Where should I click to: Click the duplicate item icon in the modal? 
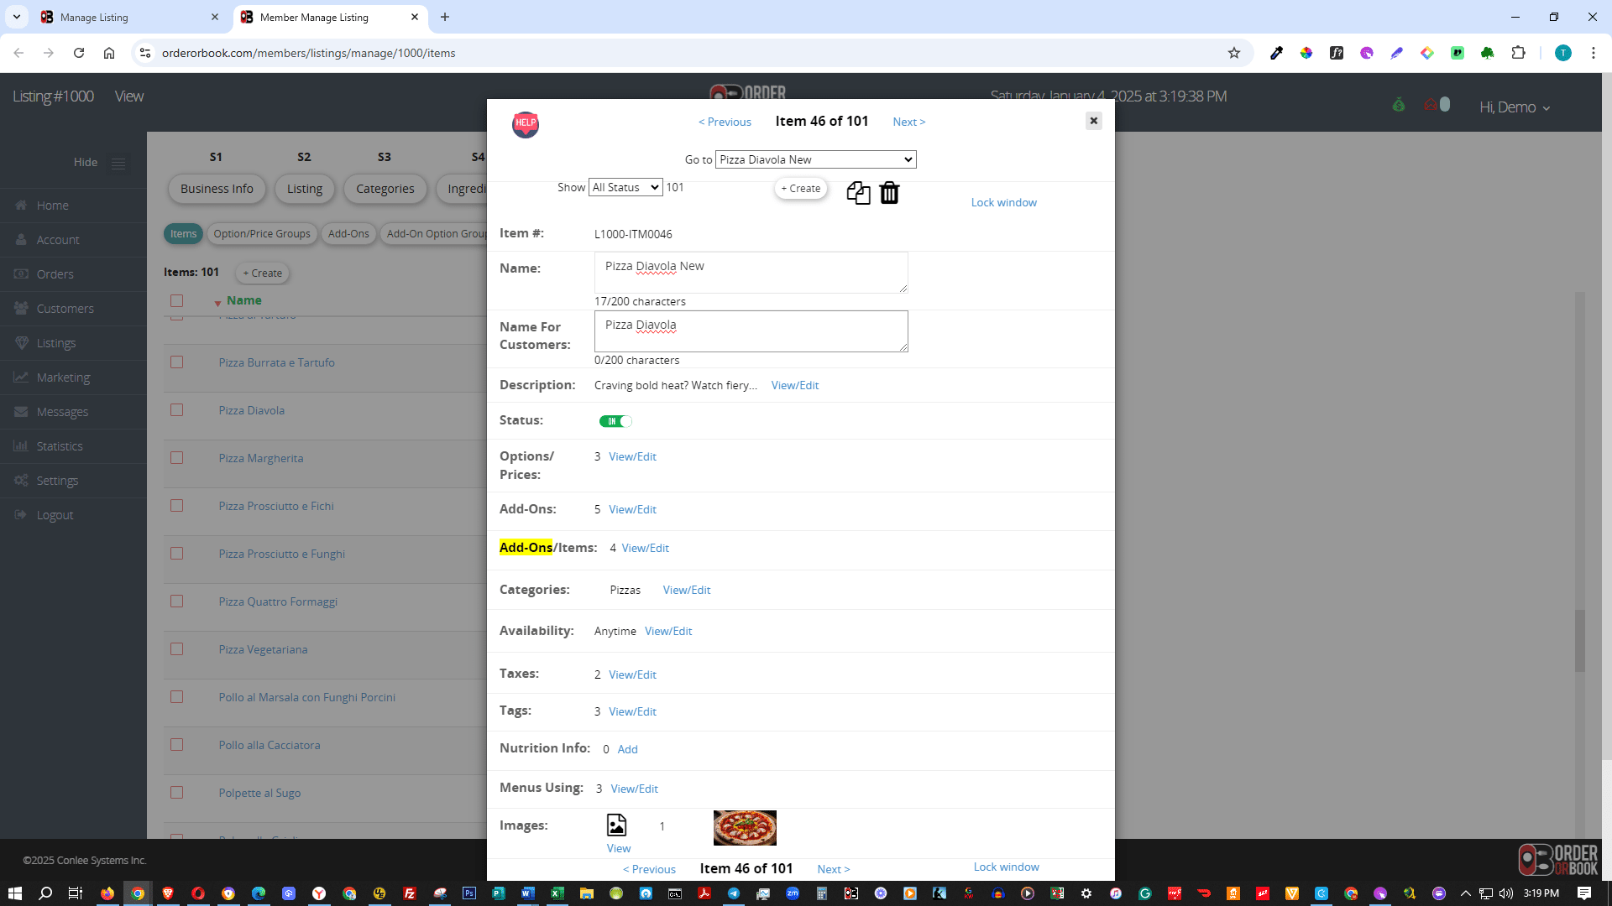click(x=859, y=193)
